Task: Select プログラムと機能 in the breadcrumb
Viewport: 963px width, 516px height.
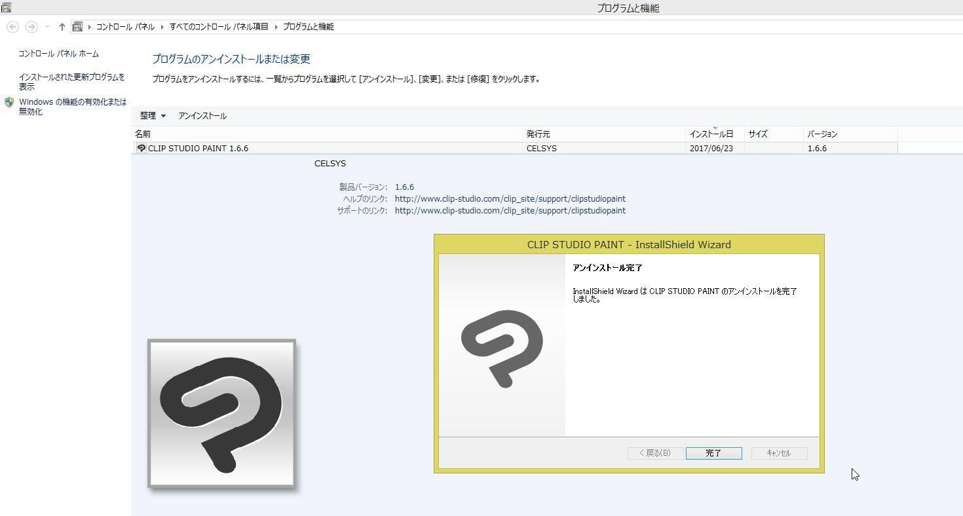Action: coord(309,27)
